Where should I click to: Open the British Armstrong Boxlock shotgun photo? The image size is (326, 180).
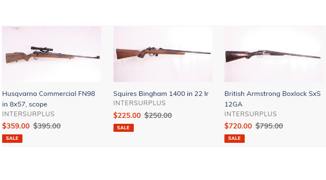274,54
